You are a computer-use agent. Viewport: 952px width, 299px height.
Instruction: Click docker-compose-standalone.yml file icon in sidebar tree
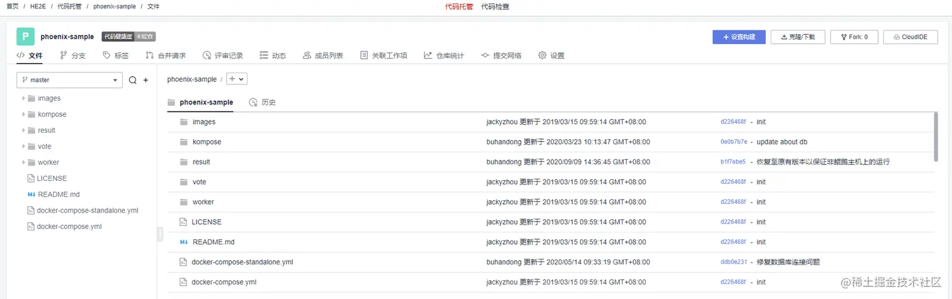(30, 211)
